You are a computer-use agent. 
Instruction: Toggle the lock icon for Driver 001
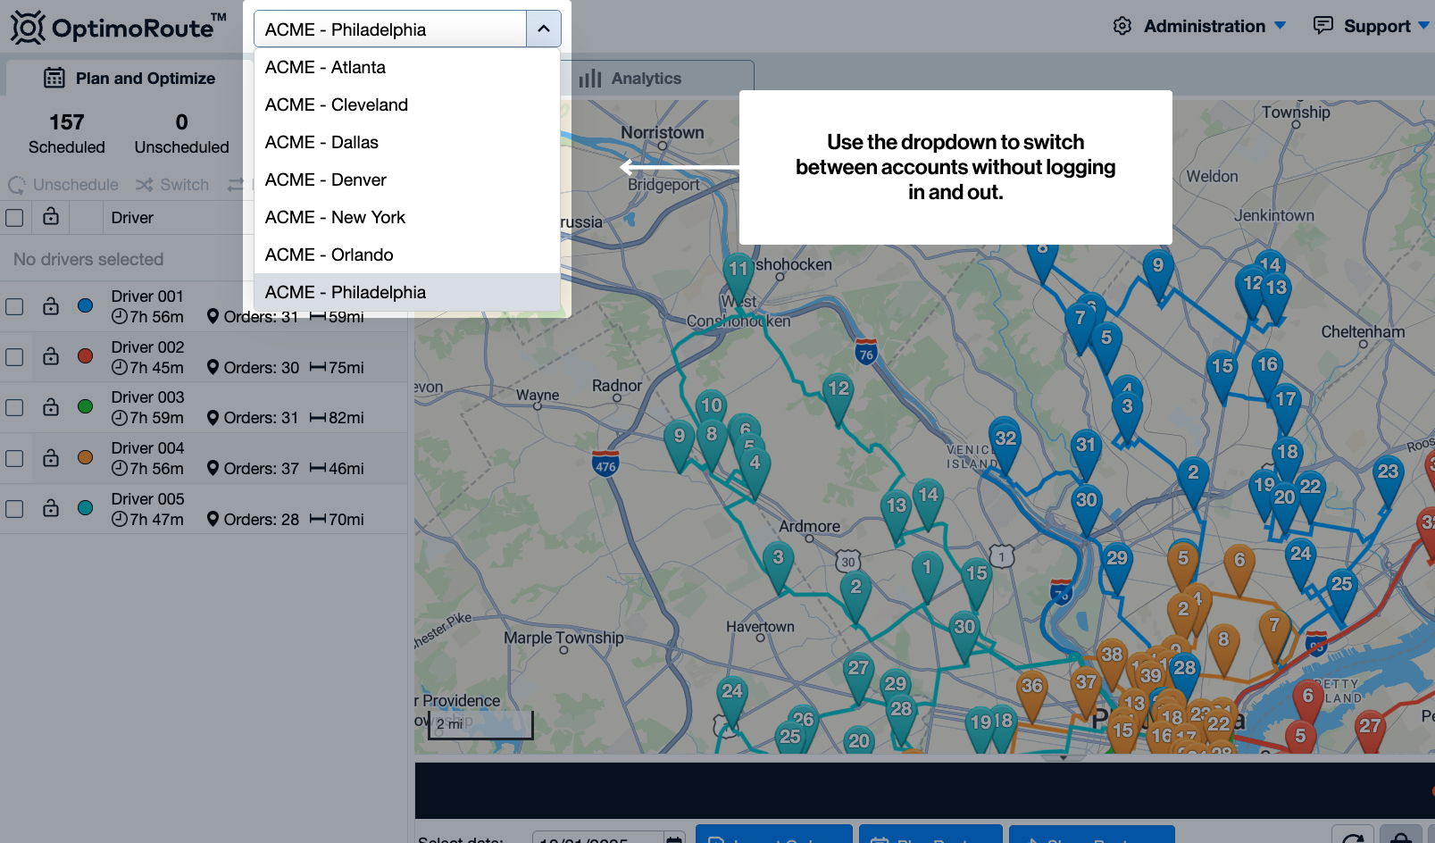click(x=51, y=305)
